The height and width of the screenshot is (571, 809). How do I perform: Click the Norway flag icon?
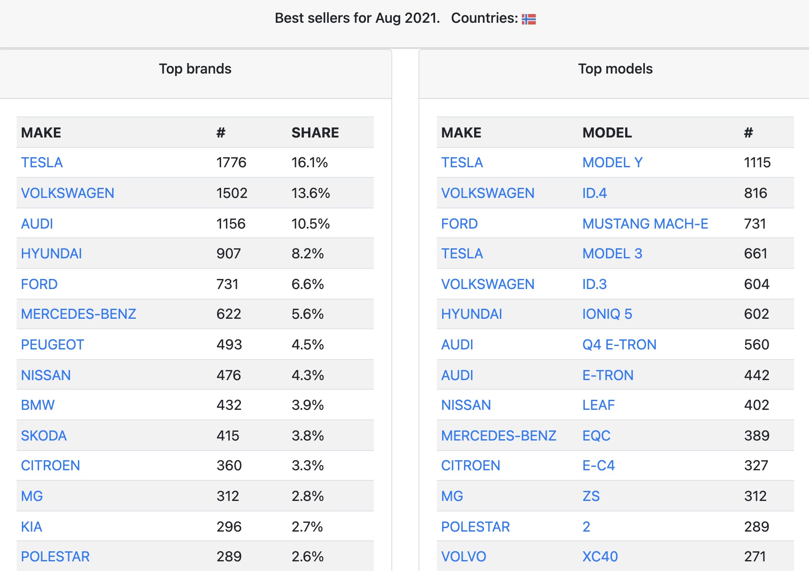pos(528,19)
